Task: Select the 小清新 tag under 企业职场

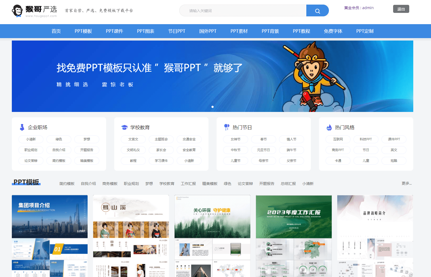Action: tap(31, 139)
